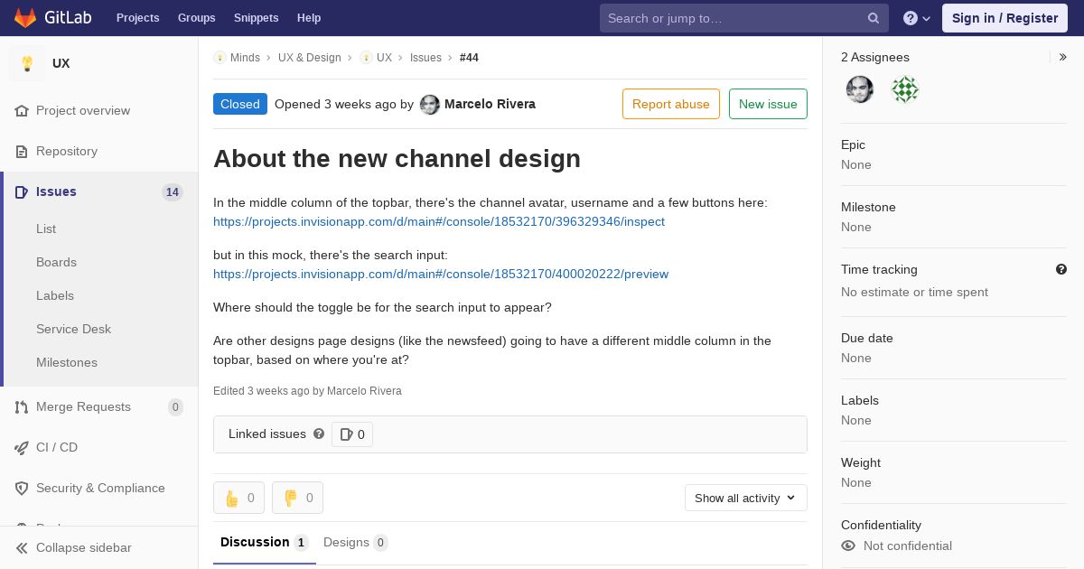The image size is (1084, 569).
Task: Collapse the right sidebar with the chevron
Action: pyautogui.click(x=1063, y=57)
